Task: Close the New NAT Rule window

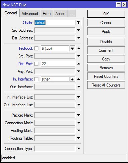Action: tap(124, 5)
